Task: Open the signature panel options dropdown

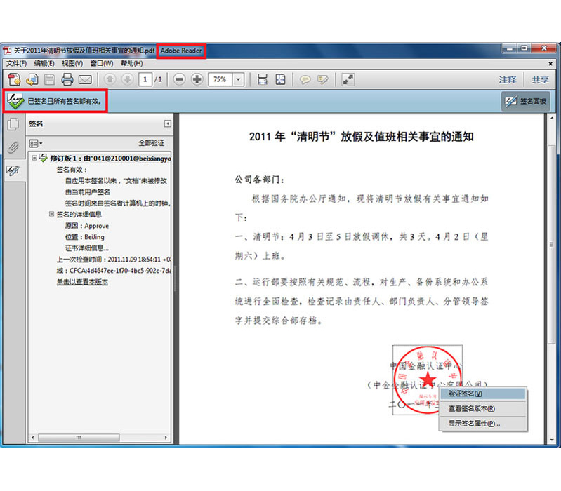Action: (36, 142)
